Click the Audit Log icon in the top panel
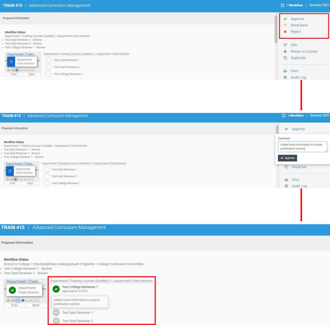This screenshot has height=325, width=330. pyautogui.click(x=285, y=78)
